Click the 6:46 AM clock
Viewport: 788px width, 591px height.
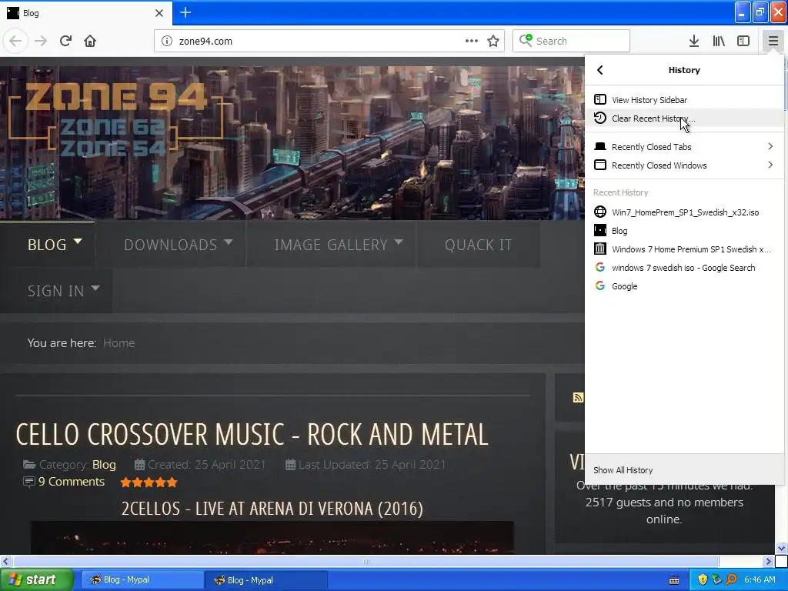[x=760, y=580]
